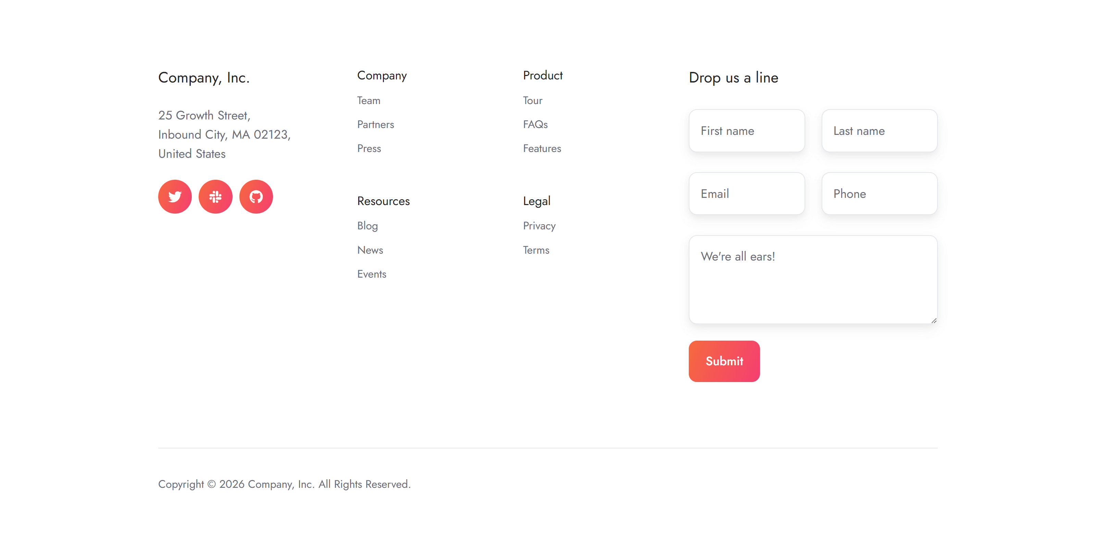Read the Privacy policy link
Image resolution: width=1096 pixels, height=558 pixels.
point(539,226)
